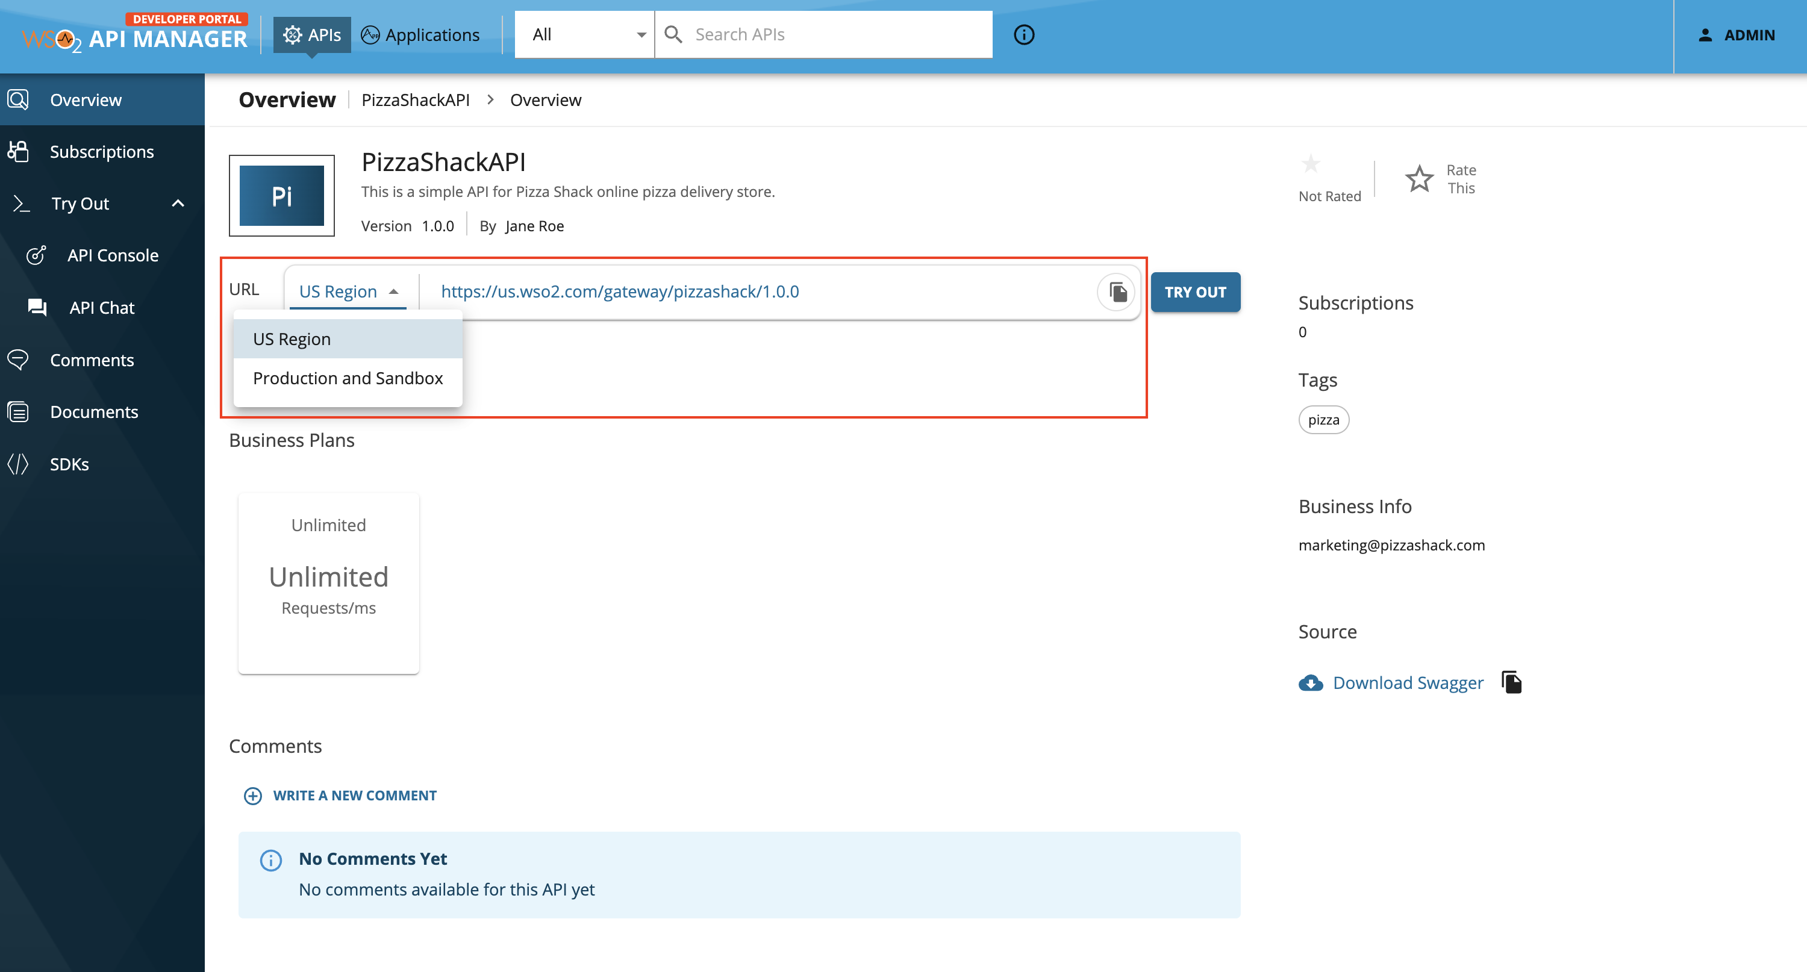
Task: Collapse the Try Out sidebar section
Action: coord(178,204)
